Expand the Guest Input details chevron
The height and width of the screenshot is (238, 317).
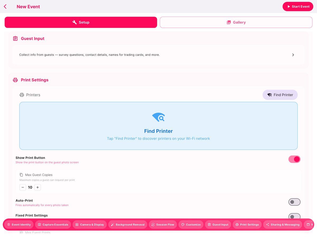(x=293, y=55)
